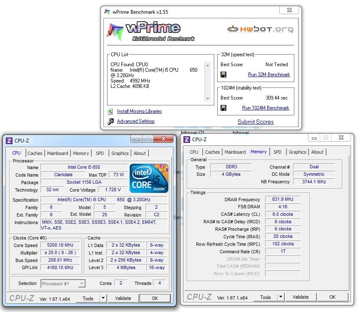Image resolution: width=361 pixels, height=312 pixels.
Task: Click 1024M Best Score 309.44 sec
Action: [276, 98]
